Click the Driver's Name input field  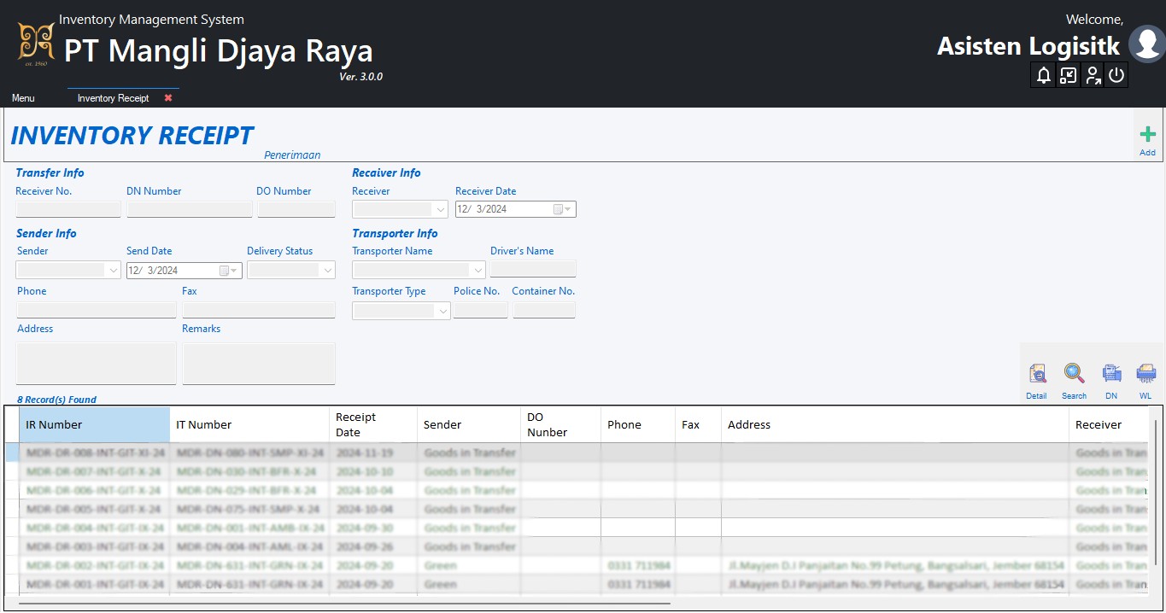pyautogui.click(x=533, y=270)
